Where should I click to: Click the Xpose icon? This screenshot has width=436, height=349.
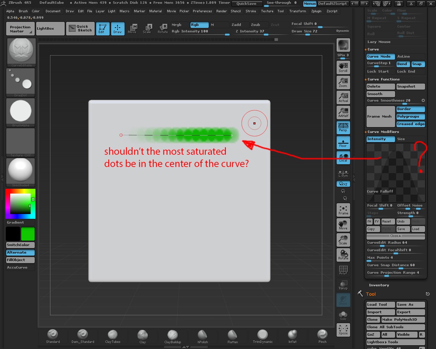click(x=343, y=330)
